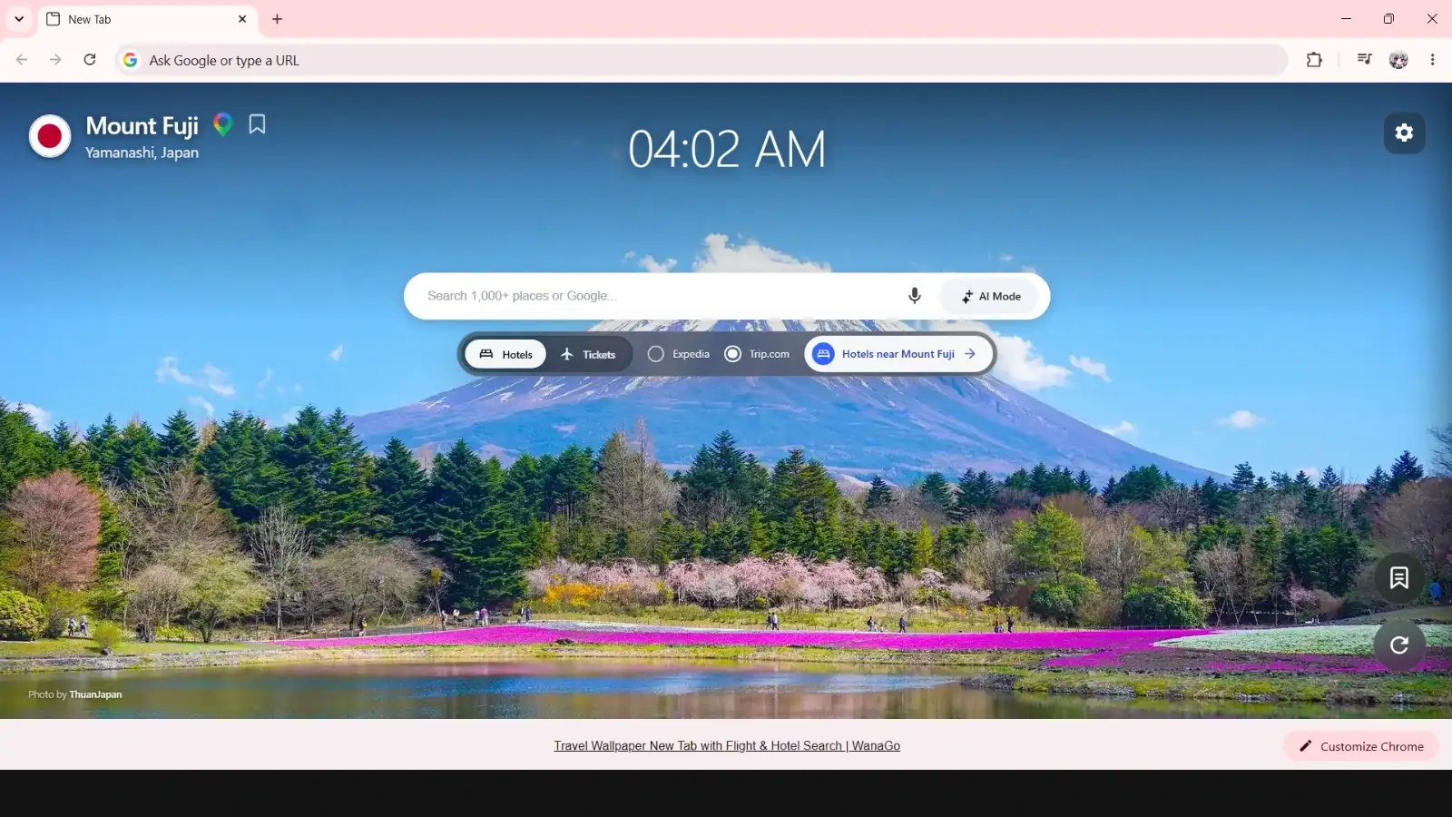Open the Extensions puzzle menu
Image resolution: width=1452 pixels, height=817 pixels.
[1314, 60]
